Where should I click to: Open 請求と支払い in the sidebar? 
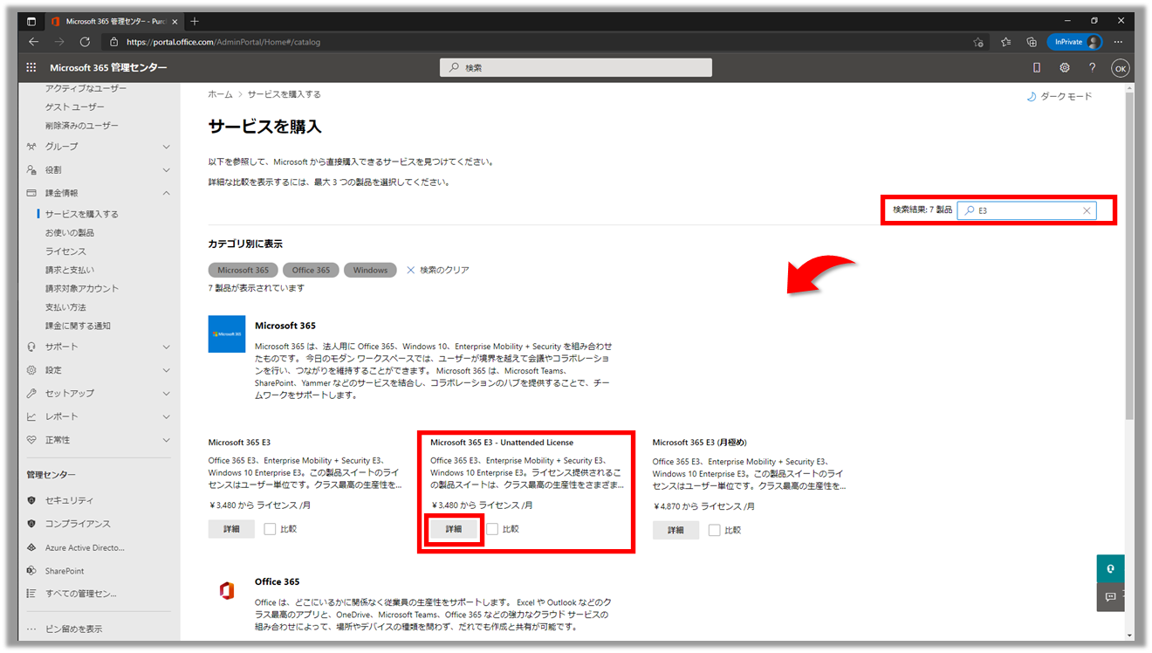(x=70, y=270)
